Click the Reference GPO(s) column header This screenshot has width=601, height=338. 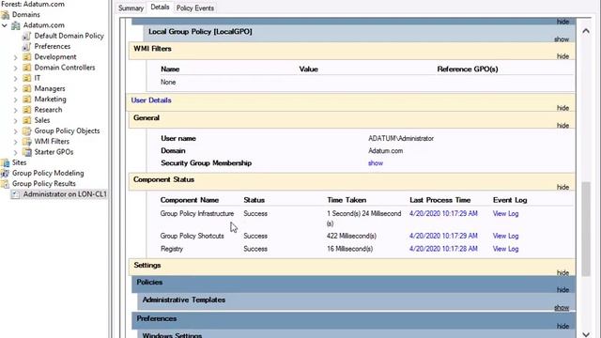pyautogui.click(x=468, y=69)
